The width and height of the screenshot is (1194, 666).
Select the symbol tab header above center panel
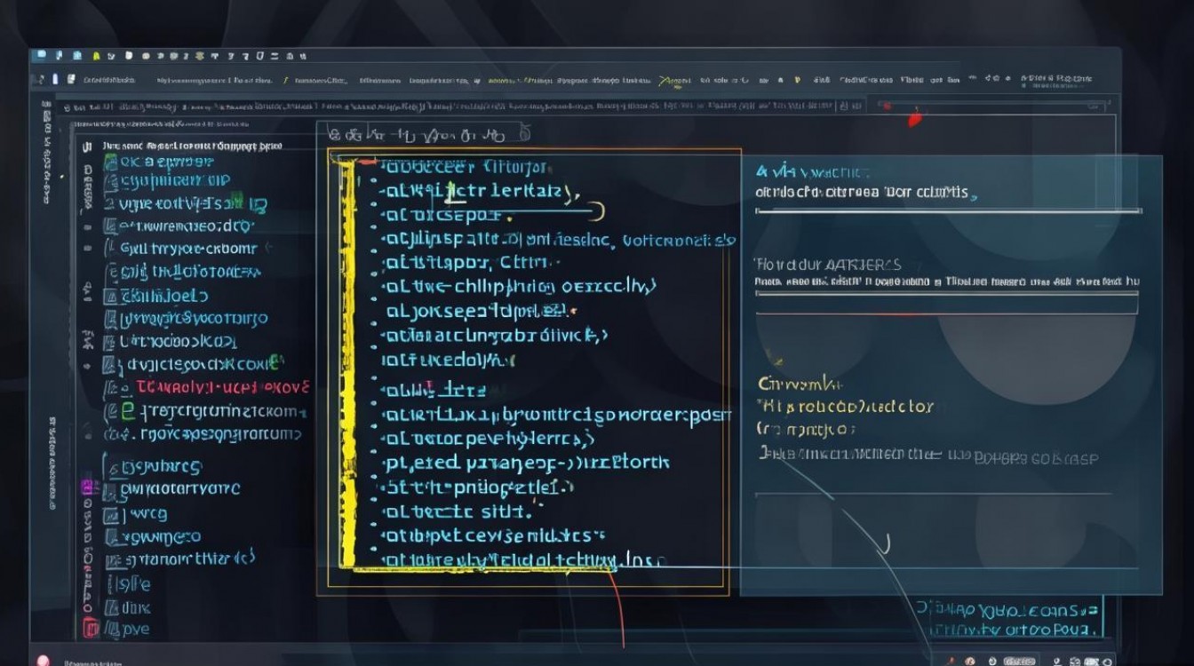416,135
